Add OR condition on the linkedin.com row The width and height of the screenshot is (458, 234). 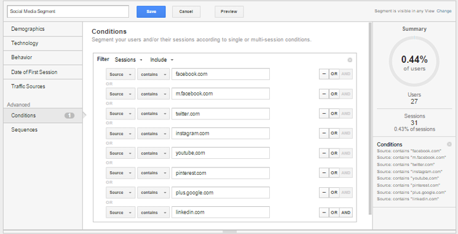(334, 212)
